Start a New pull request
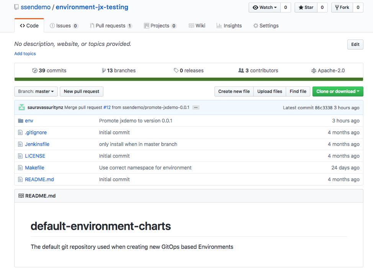 point(82,92)
